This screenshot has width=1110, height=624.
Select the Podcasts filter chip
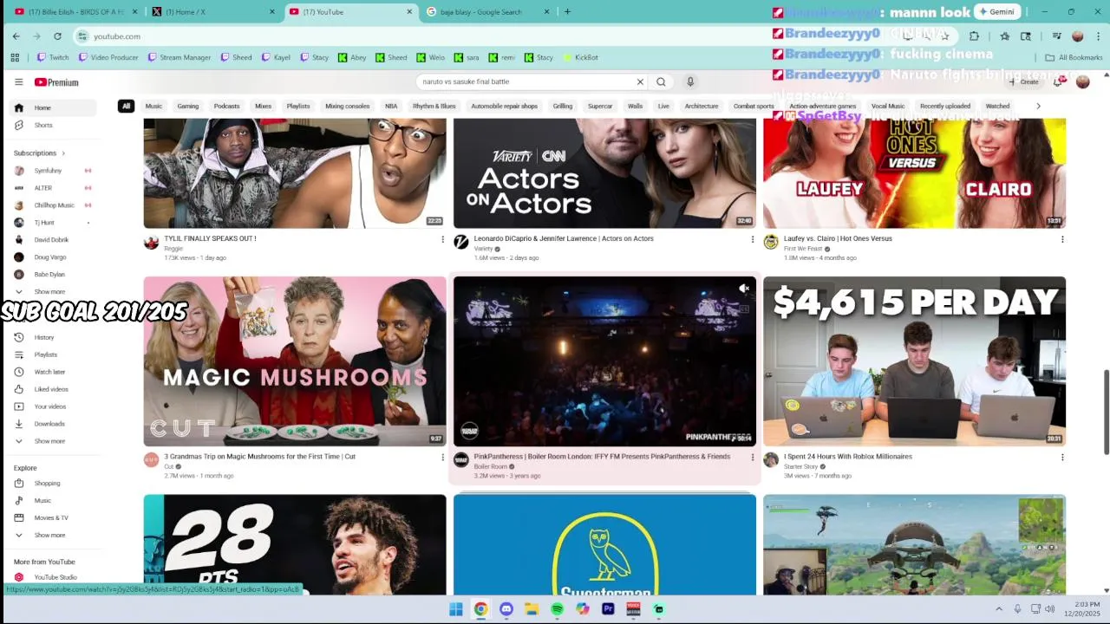tap(226, 107)
